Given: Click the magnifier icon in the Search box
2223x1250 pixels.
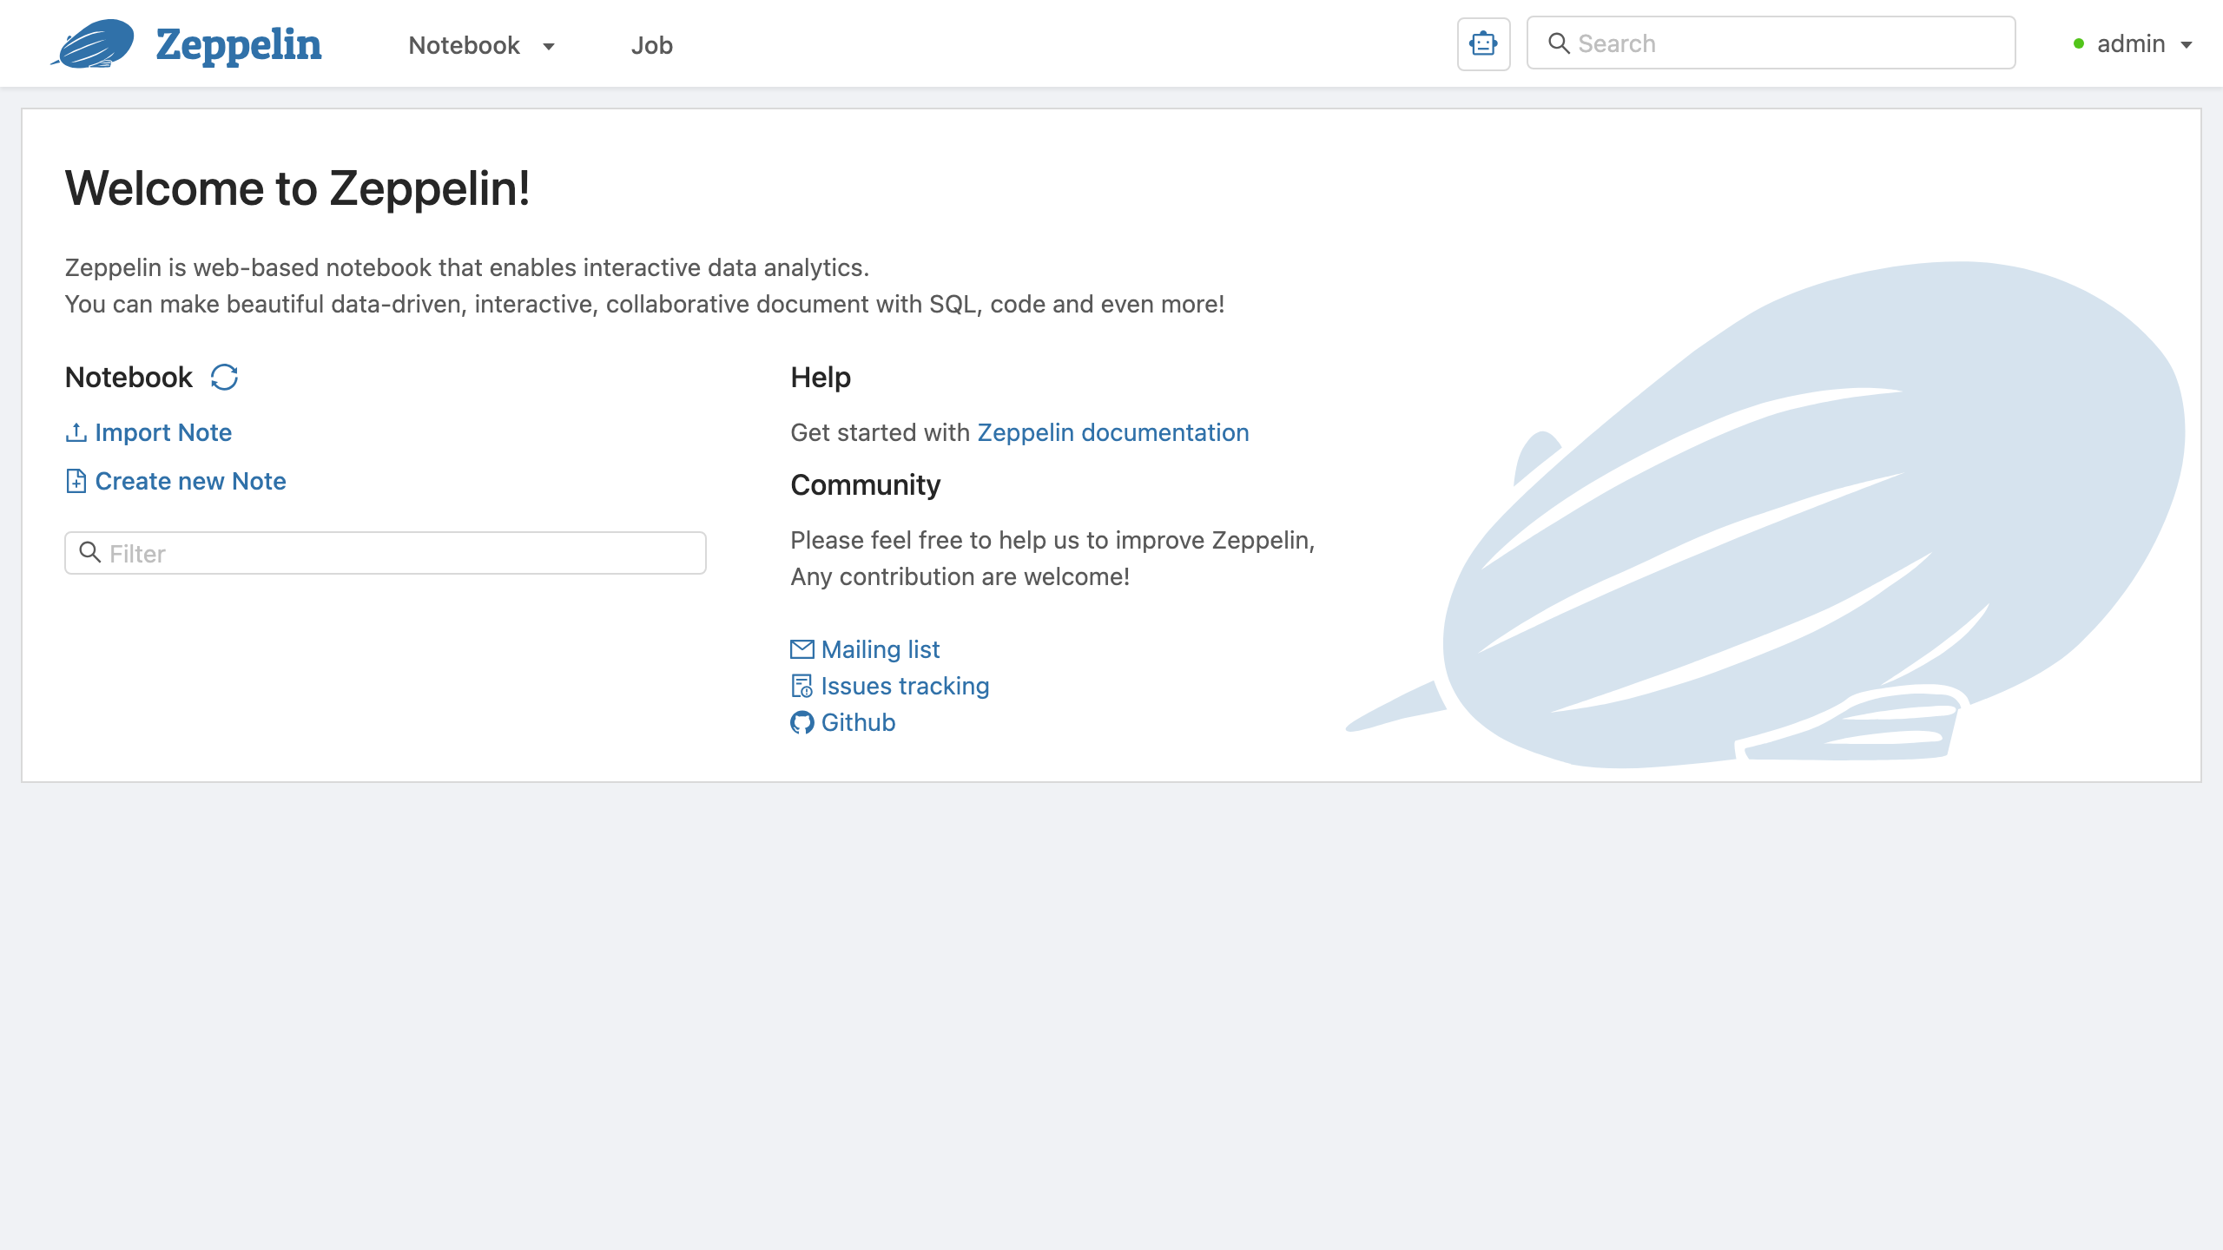Looking at the screenshot, I should click(x=1559, y=43).
